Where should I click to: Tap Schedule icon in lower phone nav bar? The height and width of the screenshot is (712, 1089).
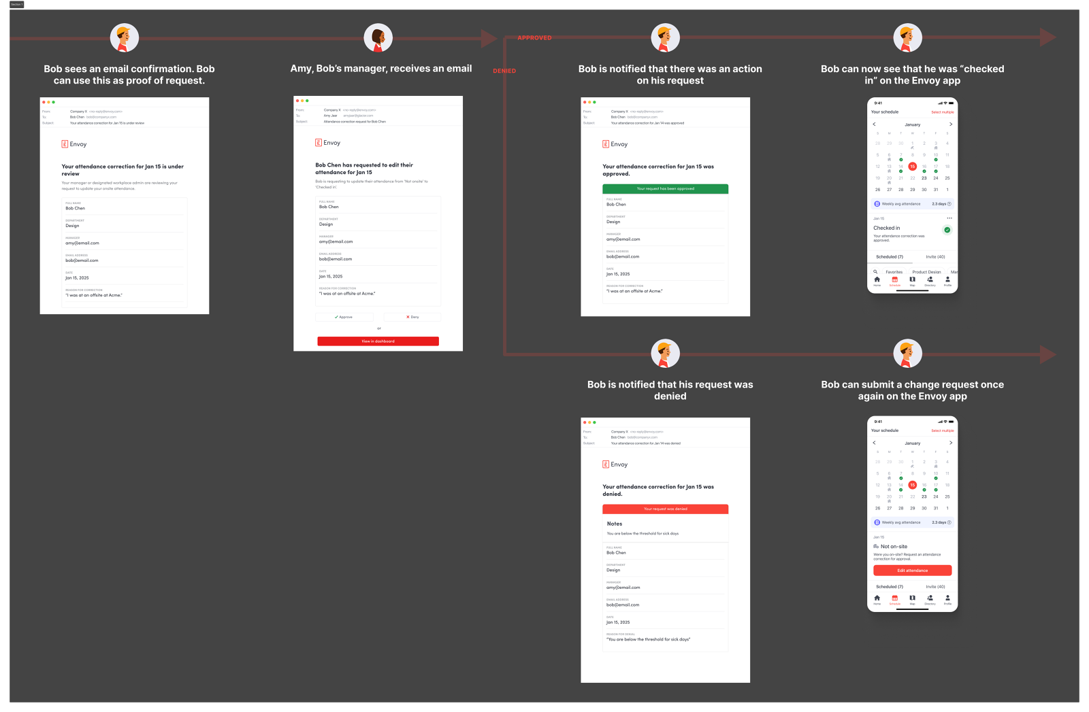[x=894, y=599]
